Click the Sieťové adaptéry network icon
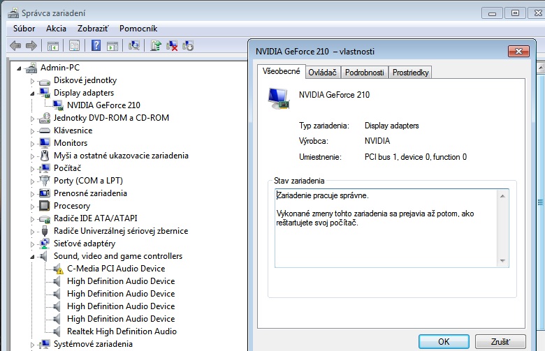 (x=45, y=244)
